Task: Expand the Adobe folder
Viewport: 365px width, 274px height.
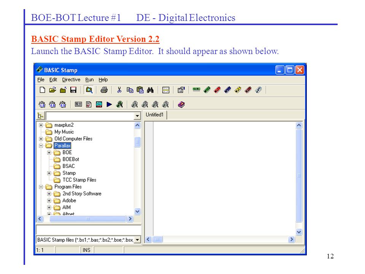Action: [x=49, y=201]
